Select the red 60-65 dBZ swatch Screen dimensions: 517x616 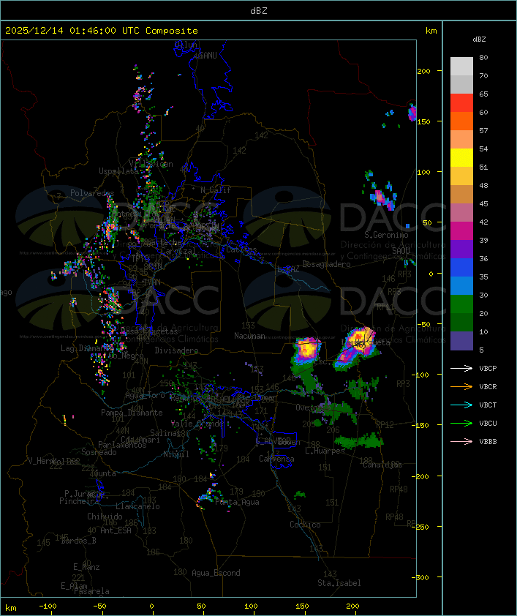[x=461, y=103]
